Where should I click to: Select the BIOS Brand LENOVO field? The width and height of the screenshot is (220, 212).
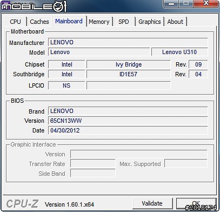128,111
